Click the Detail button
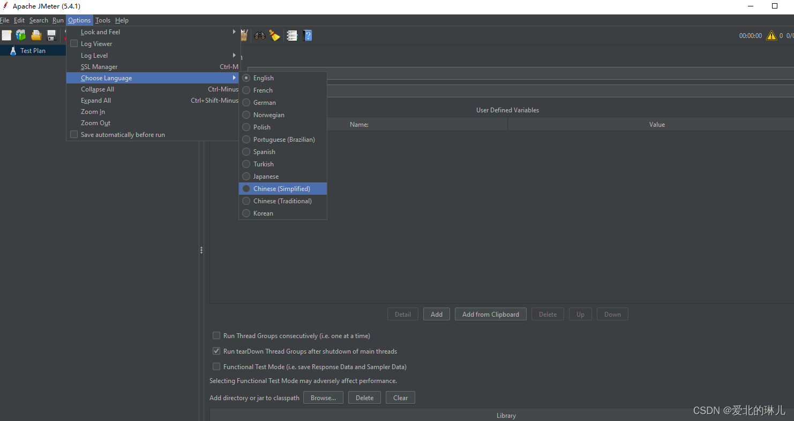The width and height of the screenshot is (794, 421). tap(403, 314)
